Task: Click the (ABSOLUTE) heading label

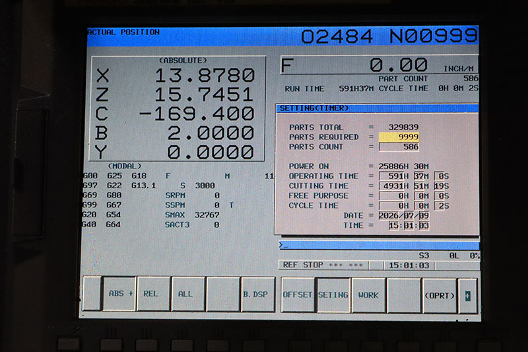Action: click(x=183, y=60)
